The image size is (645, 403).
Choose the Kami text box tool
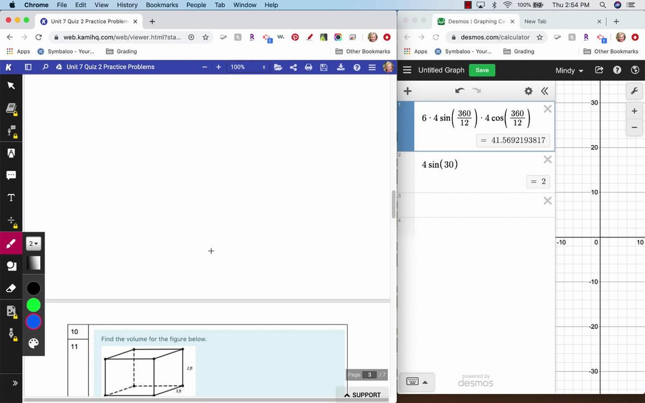tap(11, 198)
